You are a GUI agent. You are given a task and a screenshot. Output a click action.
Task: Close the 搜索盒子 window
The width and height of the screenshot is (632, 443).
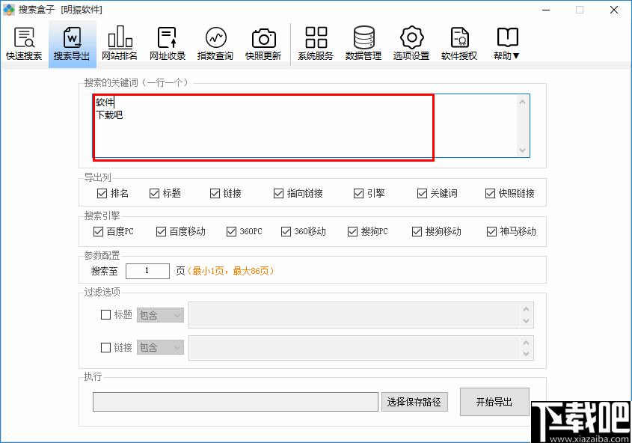coord(614,10)
